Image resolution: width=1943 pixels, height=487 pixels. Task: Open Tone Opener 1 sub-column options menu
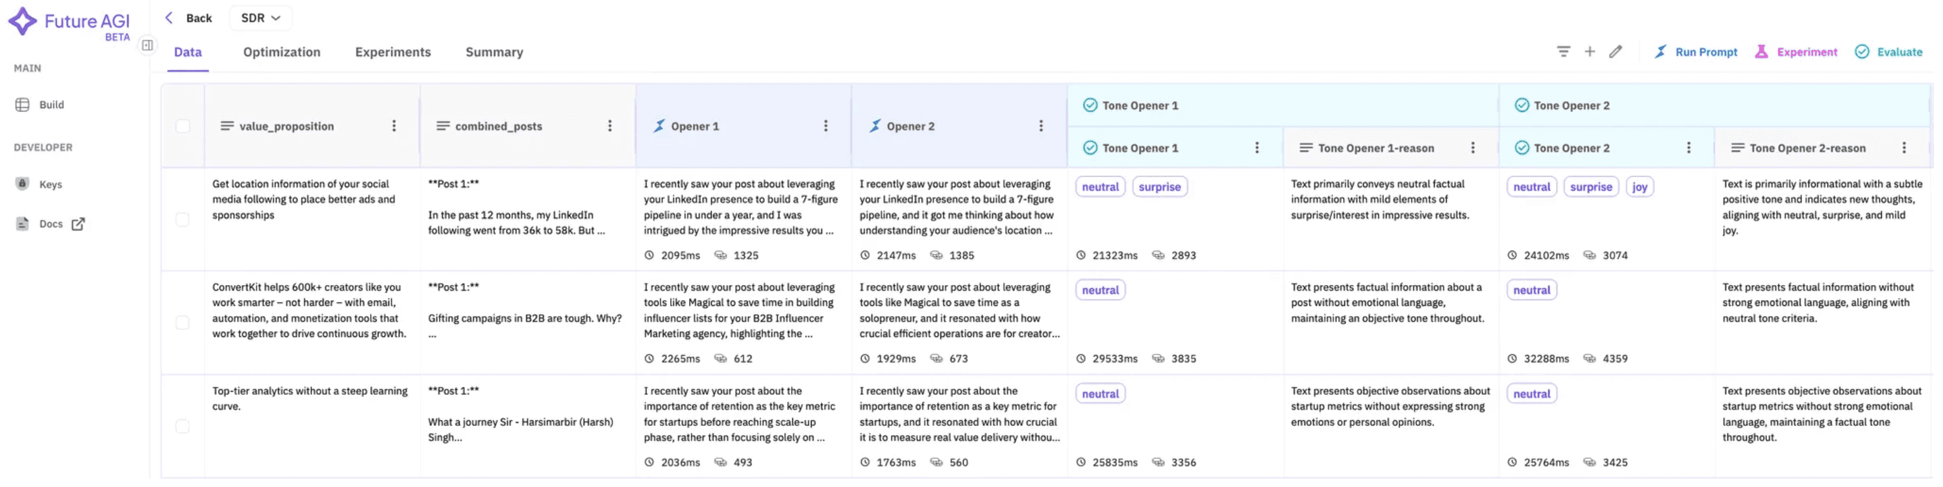point(1257,148)
